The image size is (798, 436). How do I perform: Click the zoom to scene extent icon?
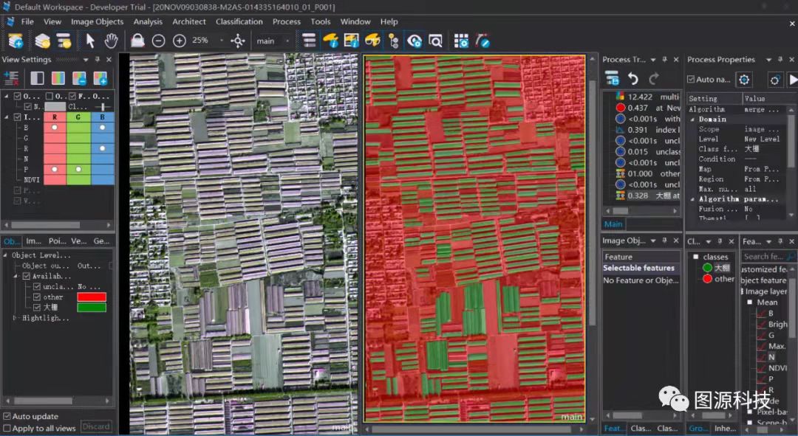238,41
